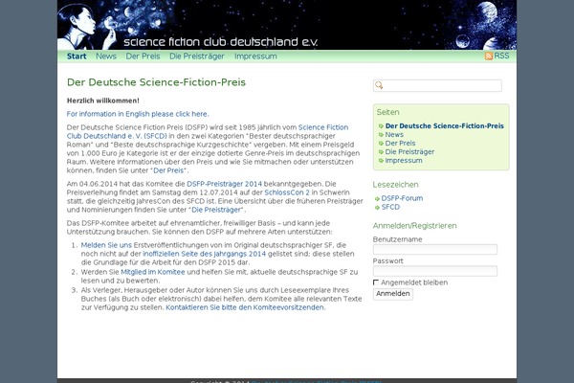This screenshot has width=574, height=383.
Task: Click the Anmelden button
Action: pos(393,294)
